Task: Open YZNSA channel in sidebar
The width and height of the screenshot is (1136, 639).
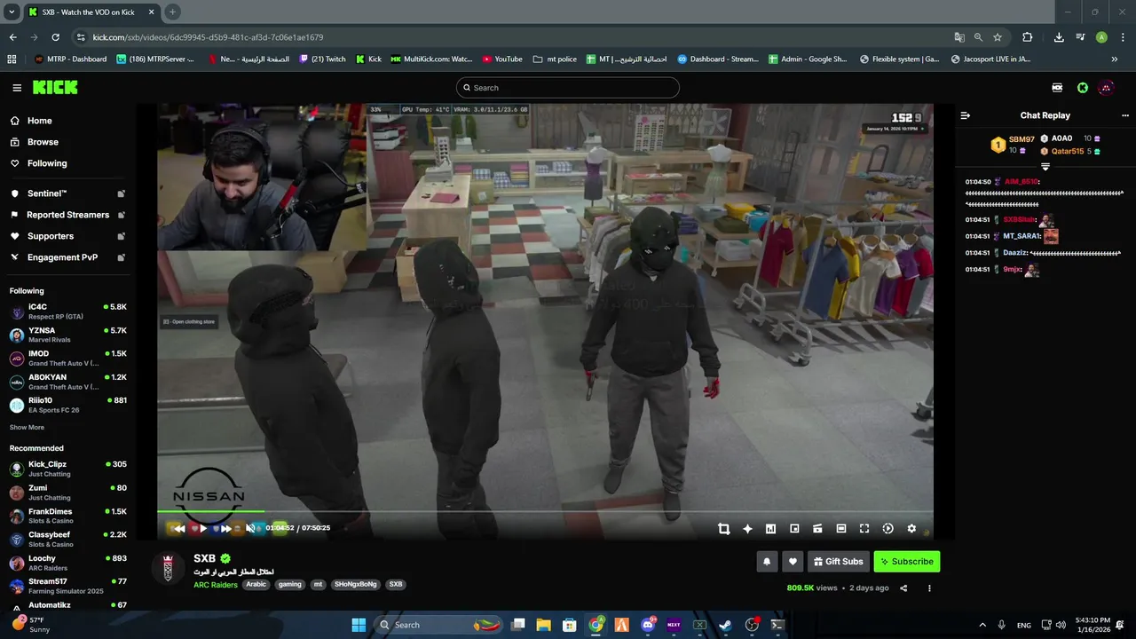Action: [67, 335]
